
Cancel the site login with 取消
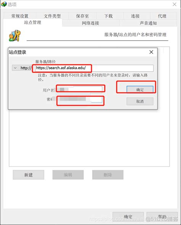pos(140,101)
